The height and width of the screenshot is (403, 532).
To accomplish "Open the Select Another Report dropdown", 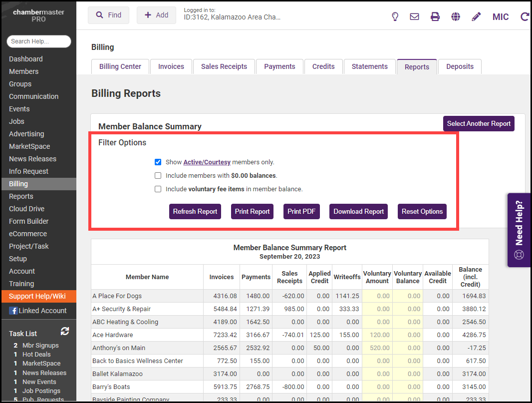I will pos(479,124).
